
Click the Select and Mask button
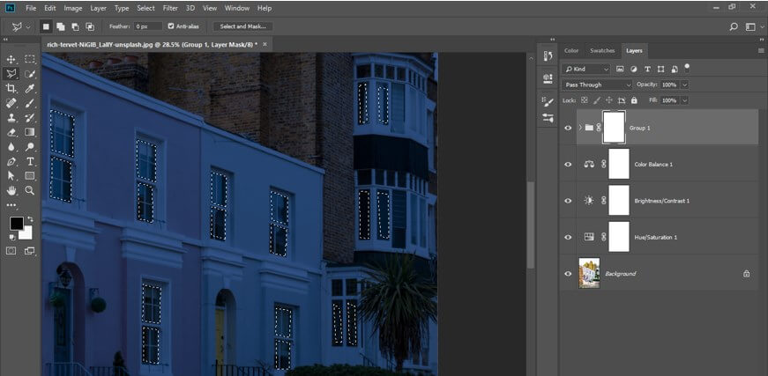coord(243,26)
